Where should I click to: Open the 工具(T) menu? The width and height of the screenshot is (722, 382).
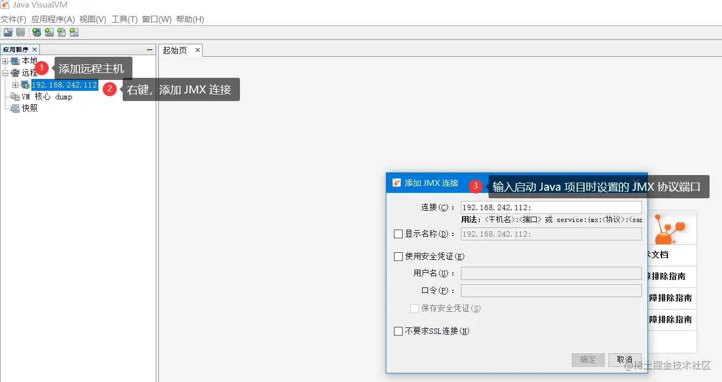pos(124,19)
